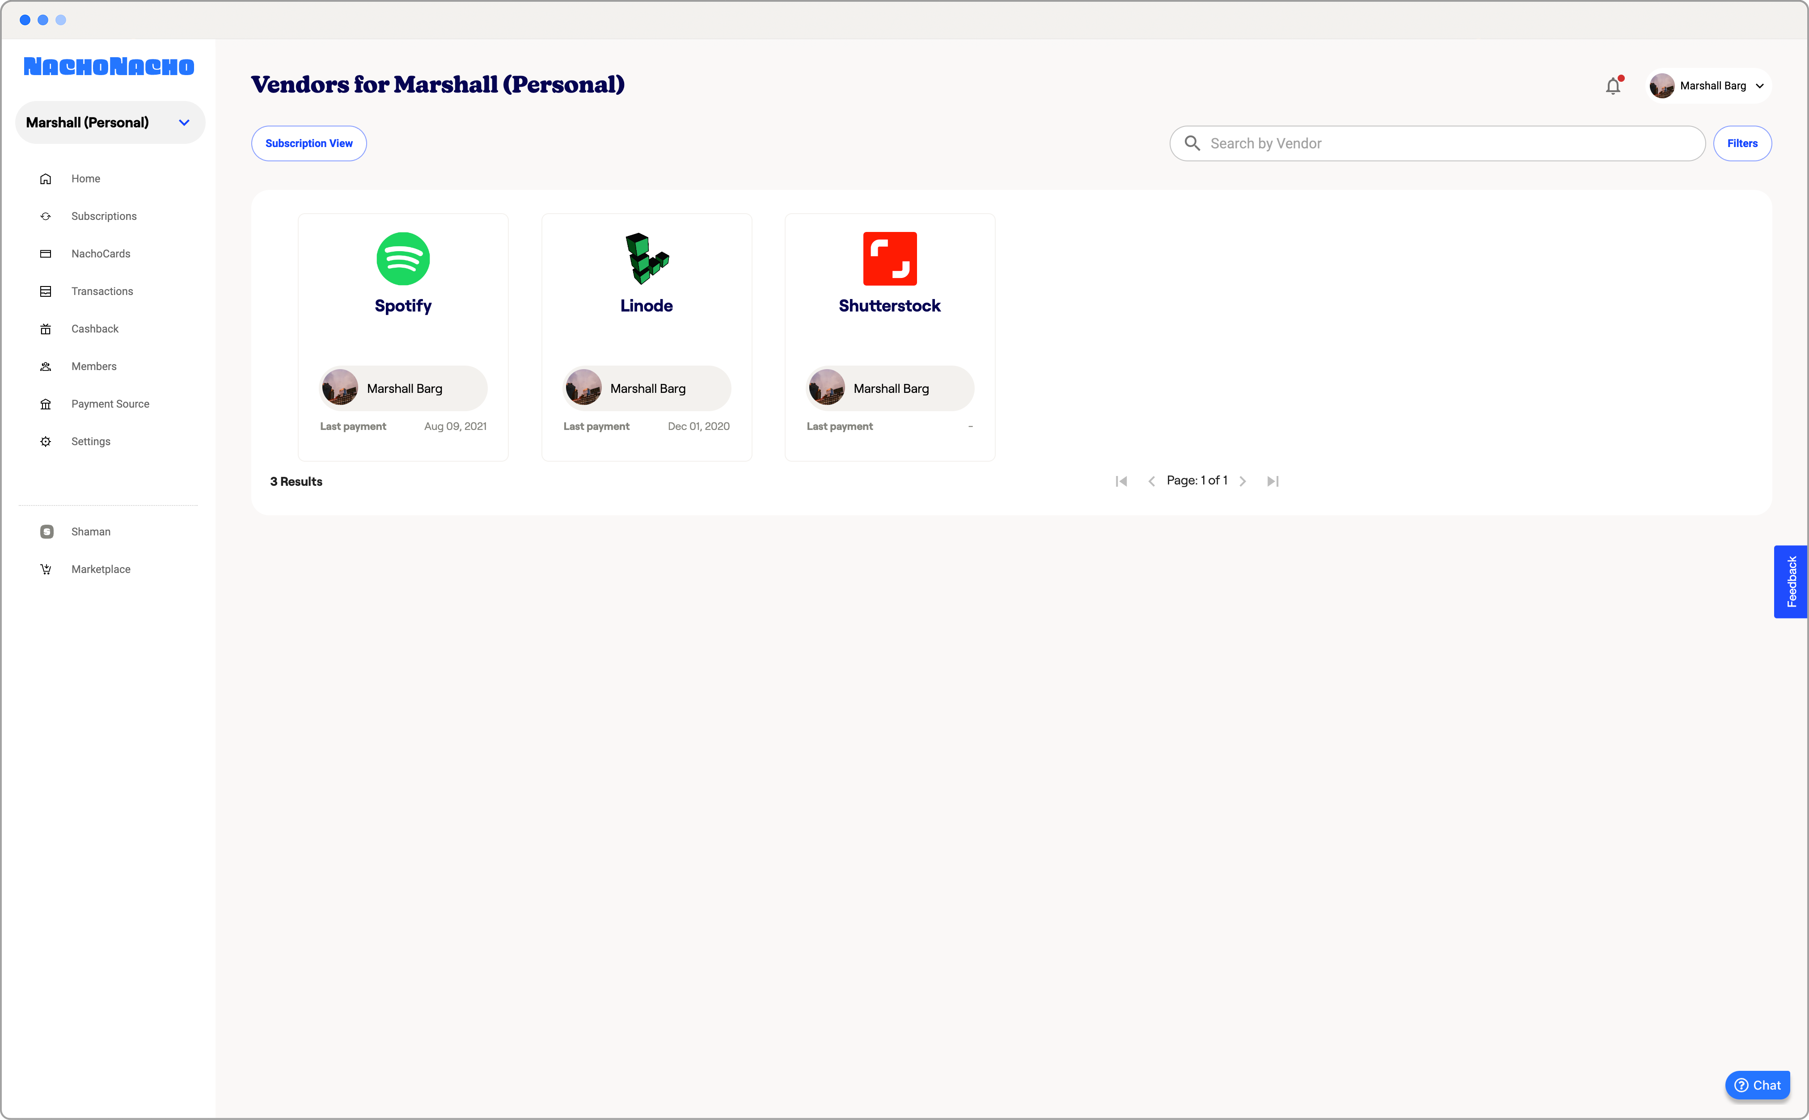Viewport: 1809px width, 1120px height.
Task: Focus the Search by Vendor field
Action: tap(1437, 144)
